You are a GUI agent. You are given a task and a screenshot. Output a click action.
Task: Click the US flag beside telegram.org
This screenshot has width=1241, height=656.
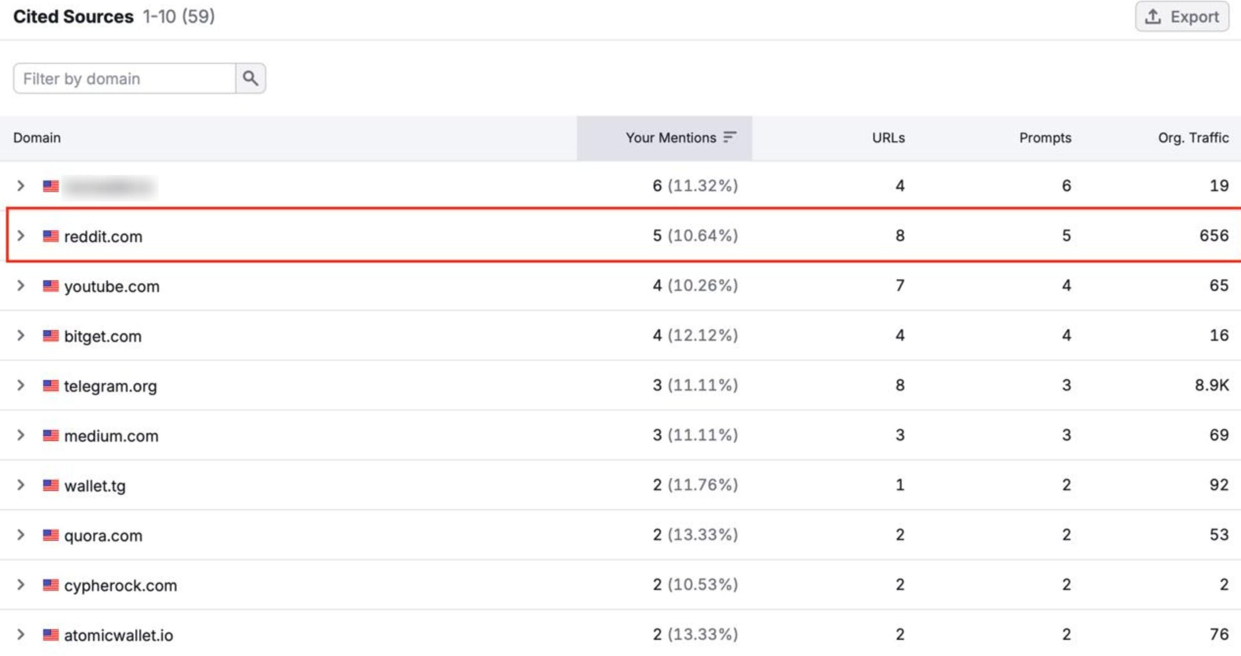[51, 386]
